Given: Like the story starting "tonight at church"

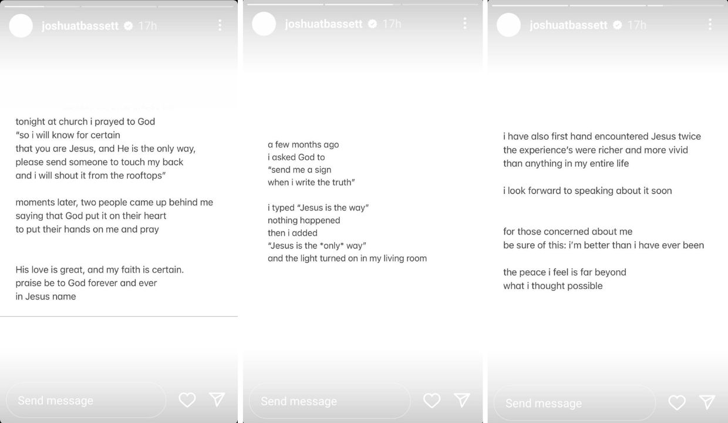Looking at the screenshot, I should click(187, 400).
